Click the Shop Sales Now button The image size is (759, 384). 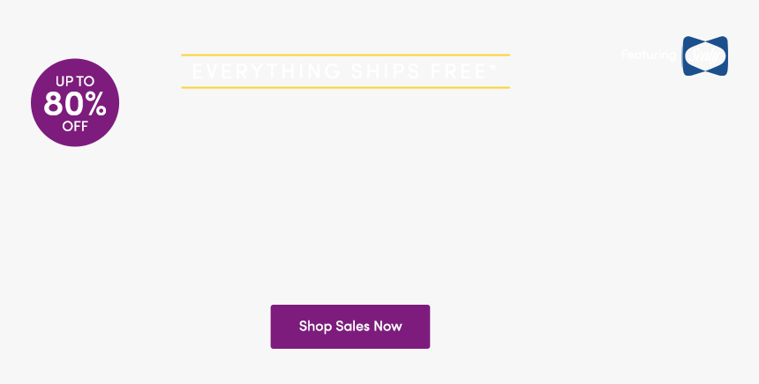pos(350,327)
